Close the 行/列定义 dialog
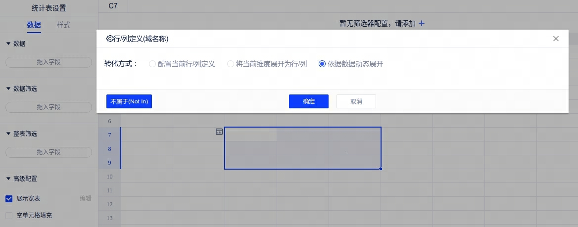The height and width of the screenshot is (227, 578). click(x=556, y=39)
